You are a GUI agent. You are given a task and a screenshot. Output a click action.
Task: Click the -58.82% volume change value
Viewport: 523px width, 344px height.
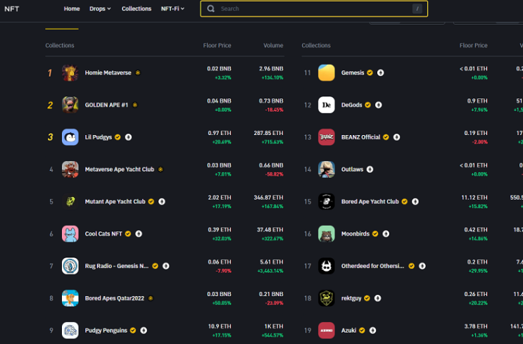275,174
